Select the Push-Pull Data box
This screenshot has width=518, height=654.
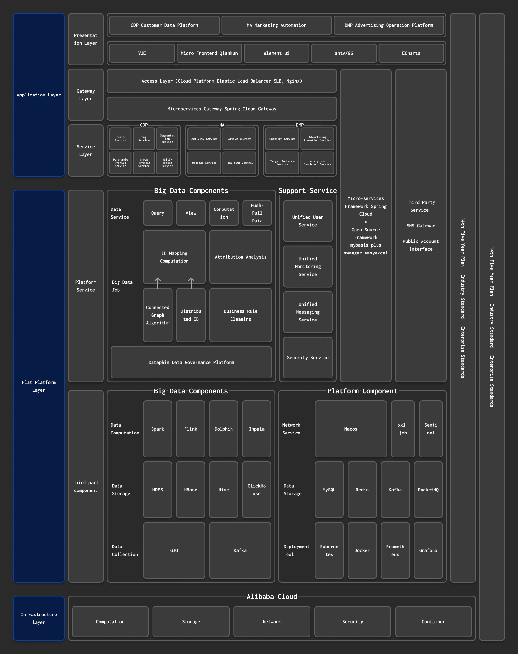tap(257, 213)
